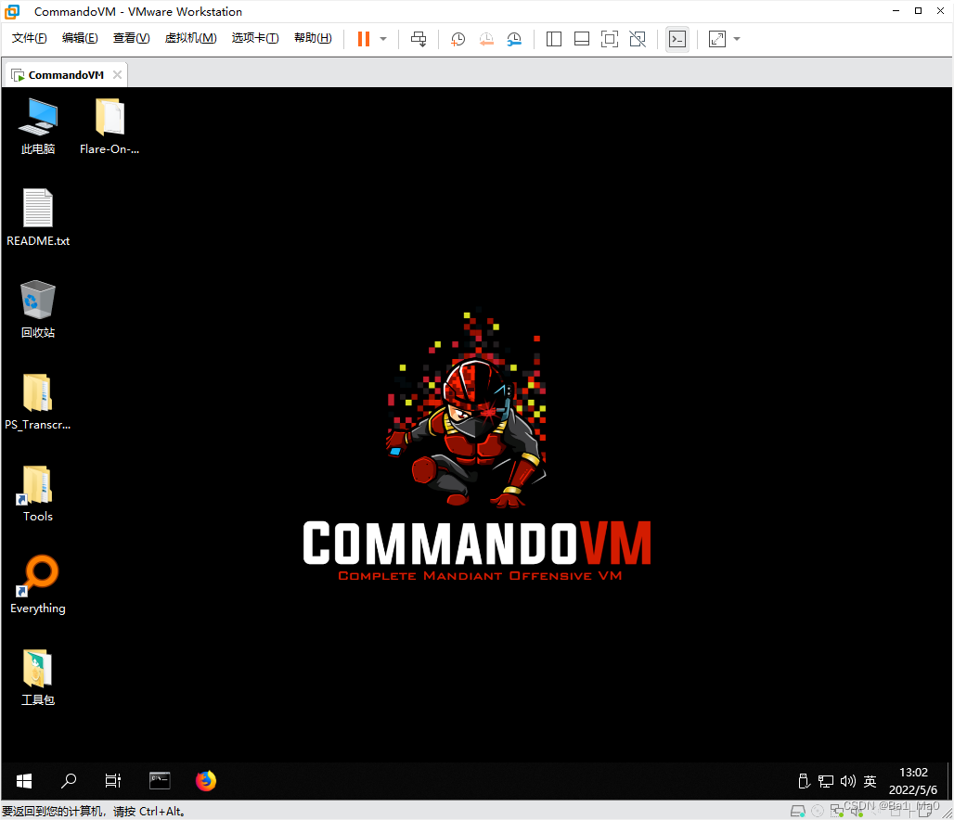Open the snapshot manager
This screenshot has height=820, width=954.
click(514, 39)
